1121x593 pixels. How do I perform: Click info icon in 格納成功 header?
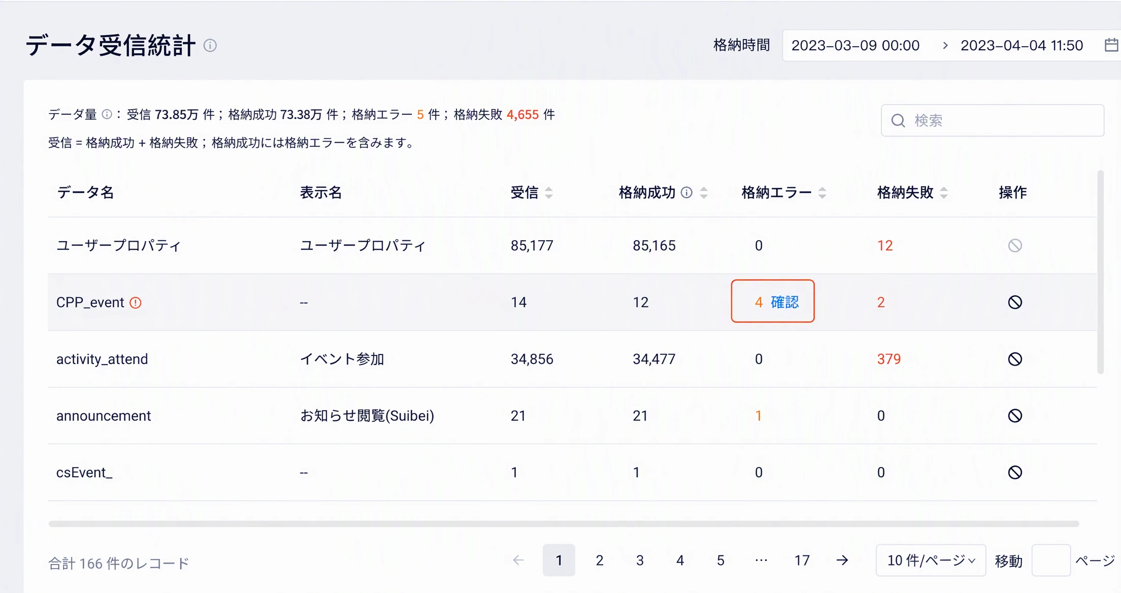tap(687, 192)
